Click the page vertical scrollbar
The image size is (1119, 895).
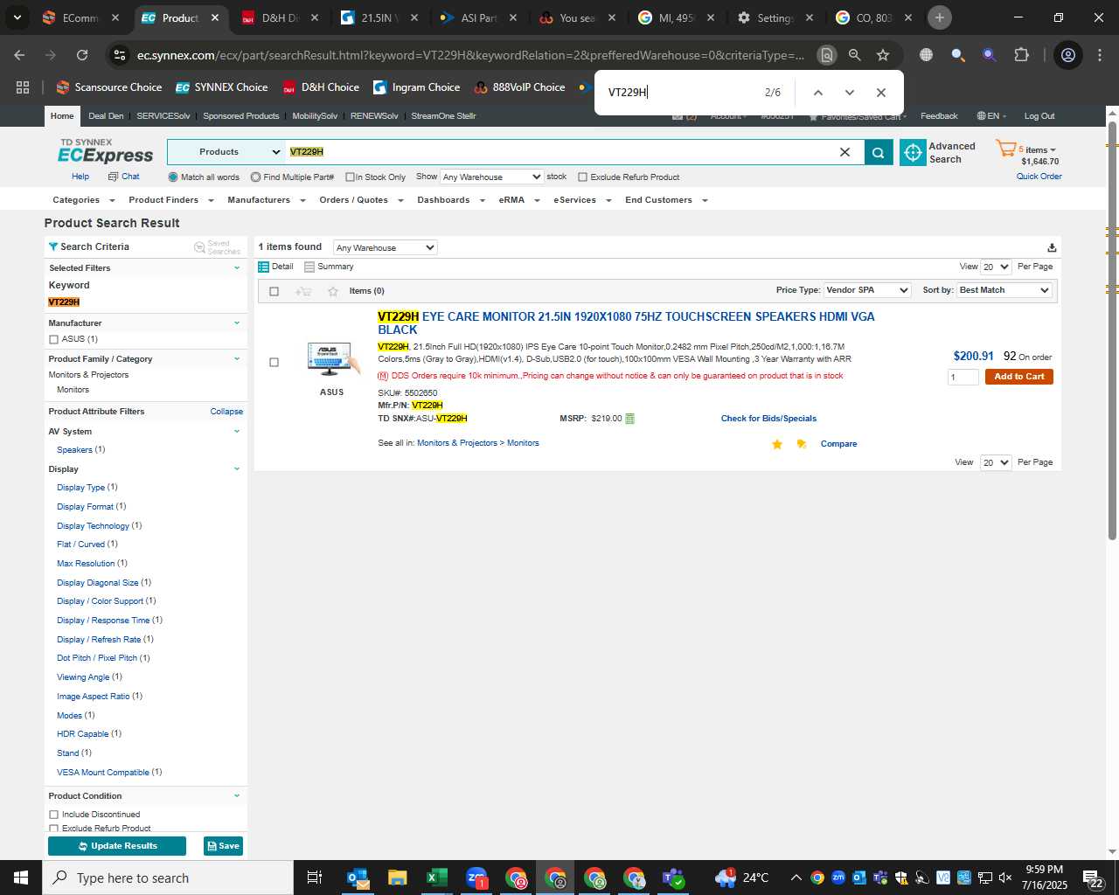click(1112, 332)
